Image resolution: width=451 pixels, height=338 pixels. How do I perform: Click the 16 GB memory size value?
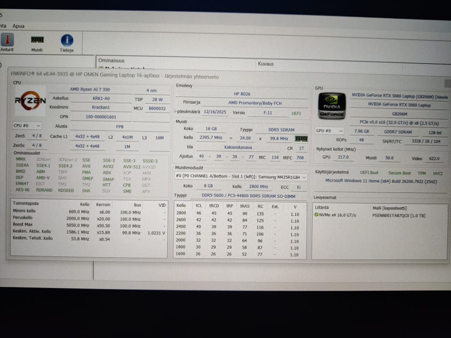(x=211, y=129)
